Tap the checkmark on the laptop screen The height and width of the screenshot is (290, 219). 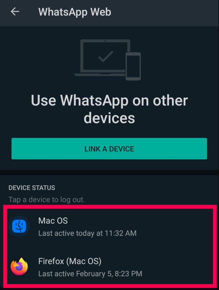(x=106, y=56)
